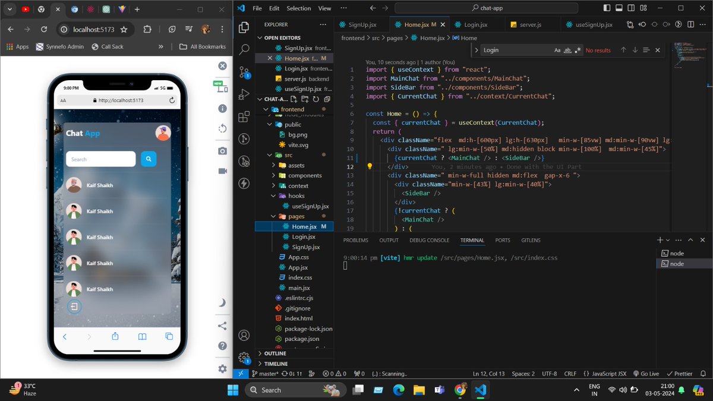Open the PROBLEMS panel tab

click(x=355, y=239)
